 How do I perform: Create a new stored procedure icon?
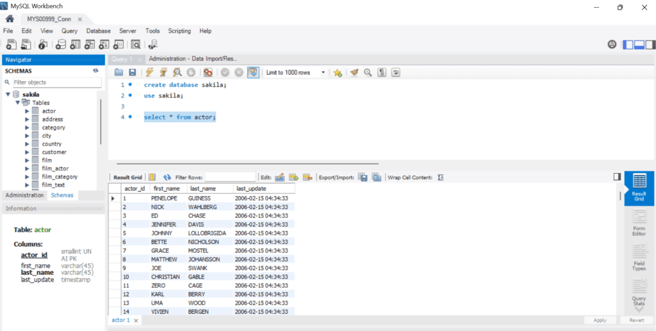pos(104,44)
